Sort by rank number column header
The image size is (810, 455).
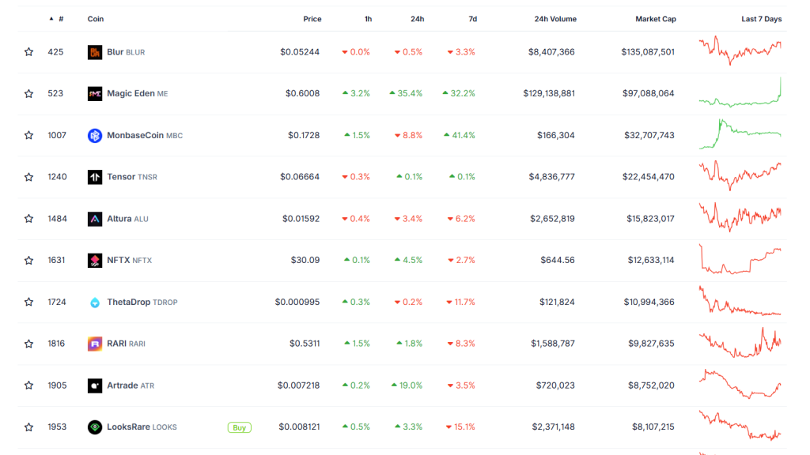click(x=60, y=19)
